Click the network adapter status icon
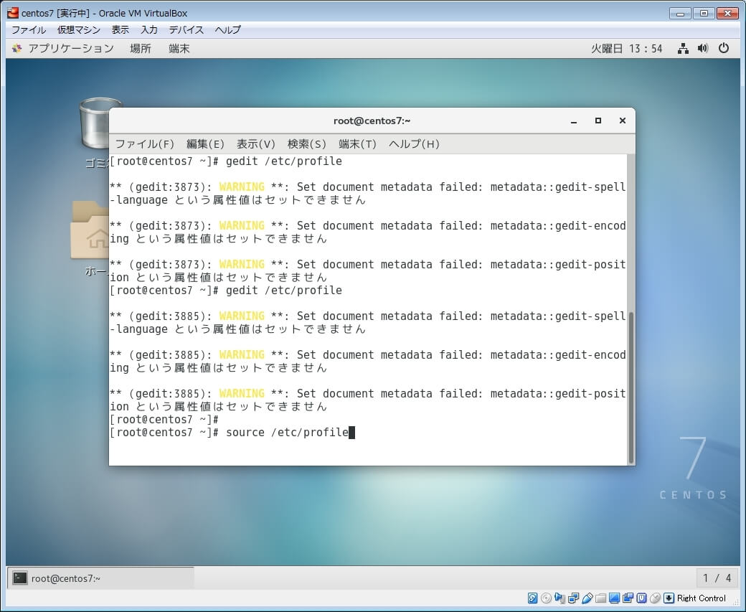The image size is (746, 612). point(574,598)
